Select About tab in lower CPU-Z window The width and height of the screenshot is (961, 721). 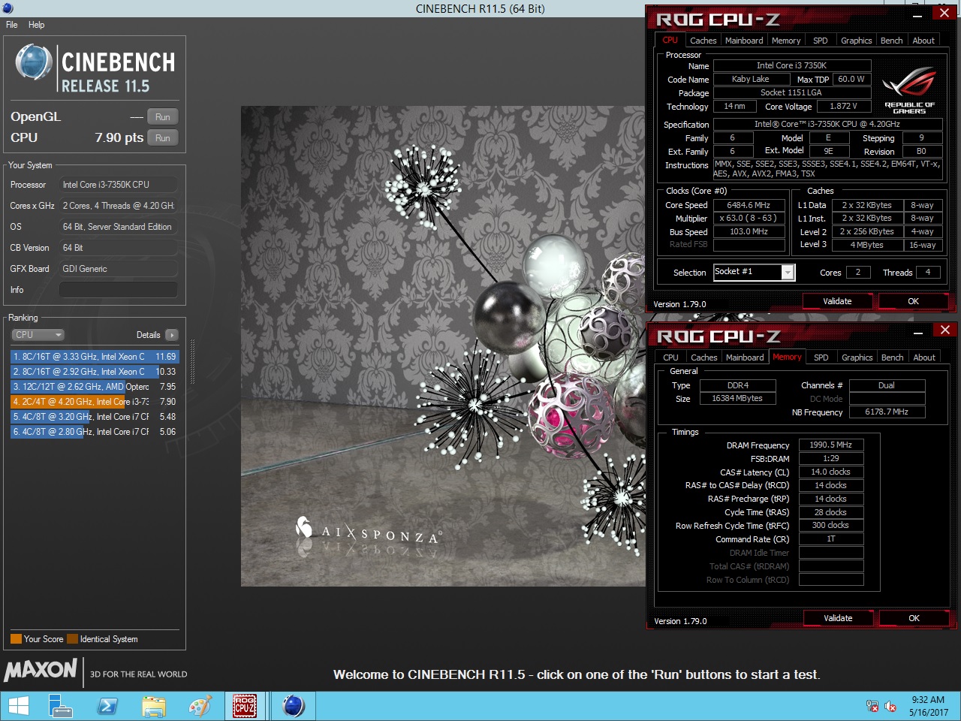924,357
